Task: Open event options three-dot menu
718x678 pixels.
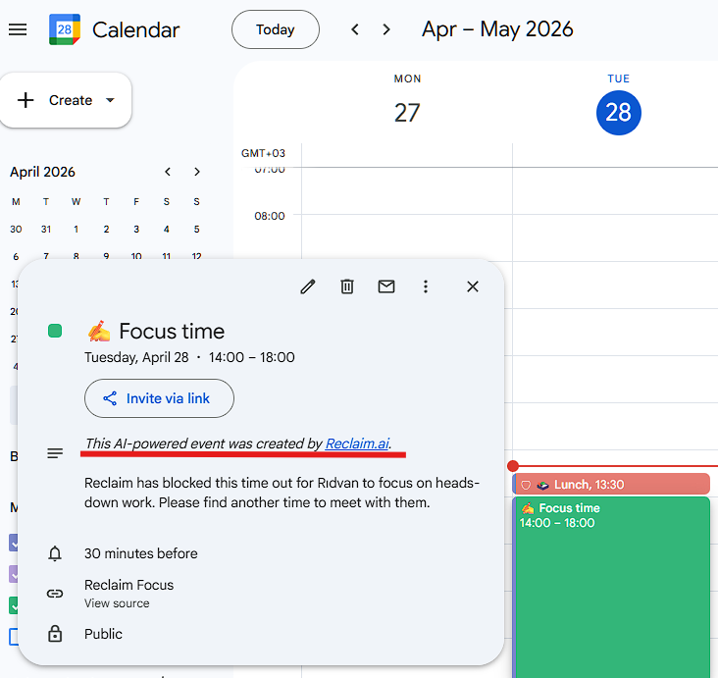Action: click(x=426, y=287)
